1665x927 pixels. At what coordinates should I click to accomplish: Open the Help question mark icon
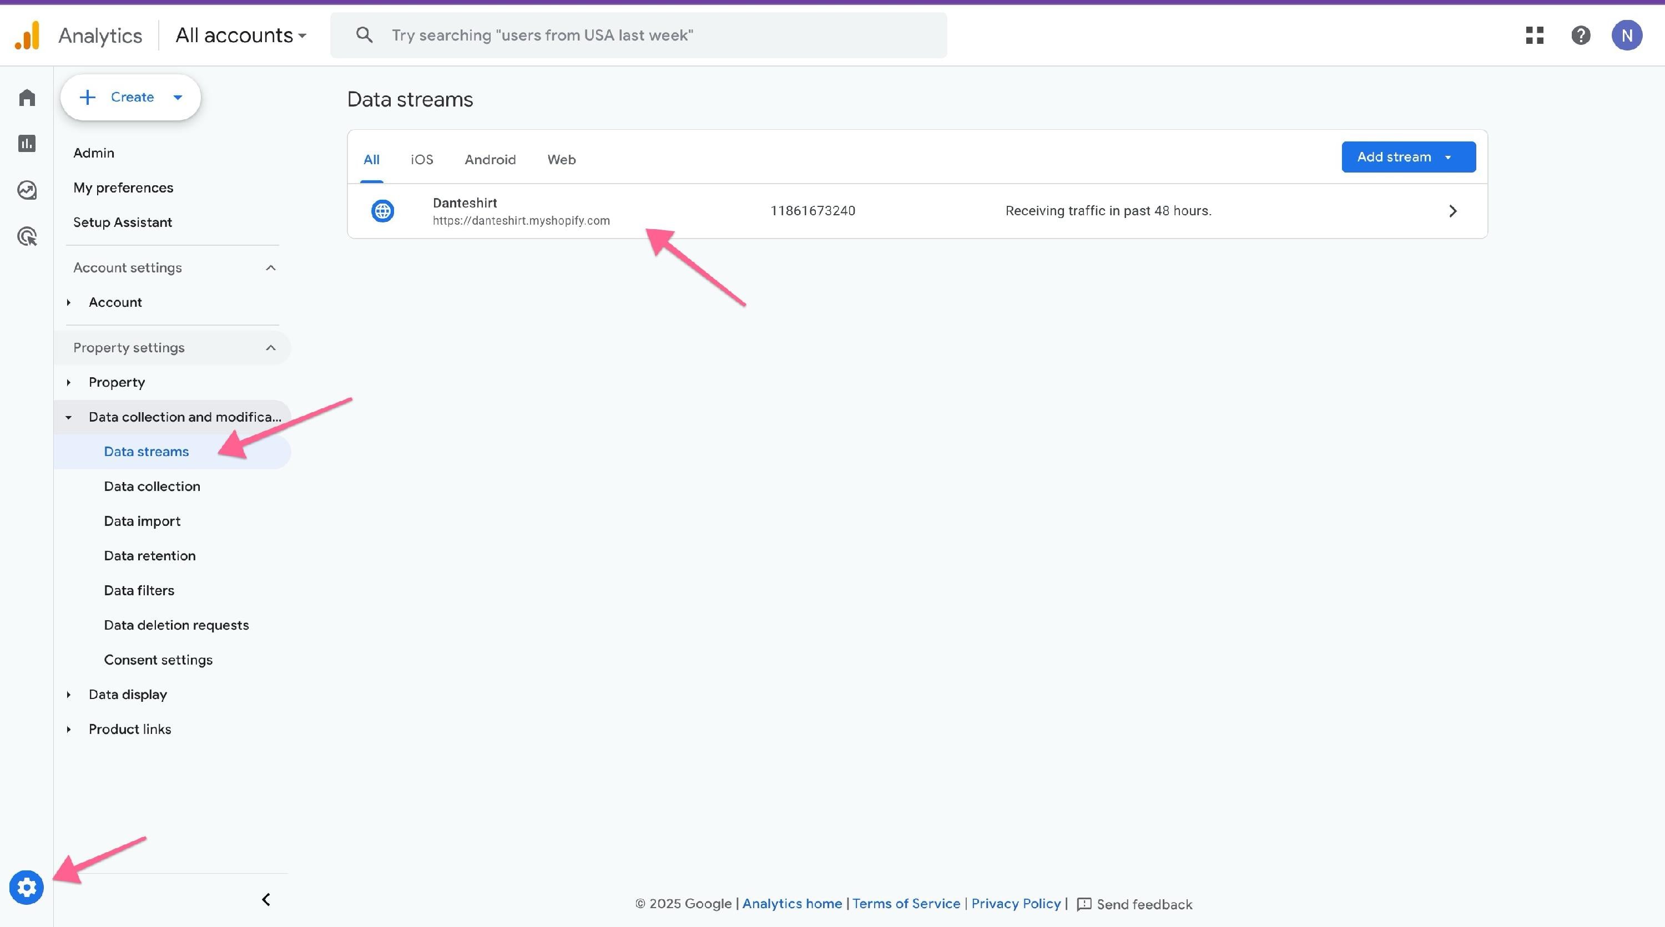[1581, 35]
